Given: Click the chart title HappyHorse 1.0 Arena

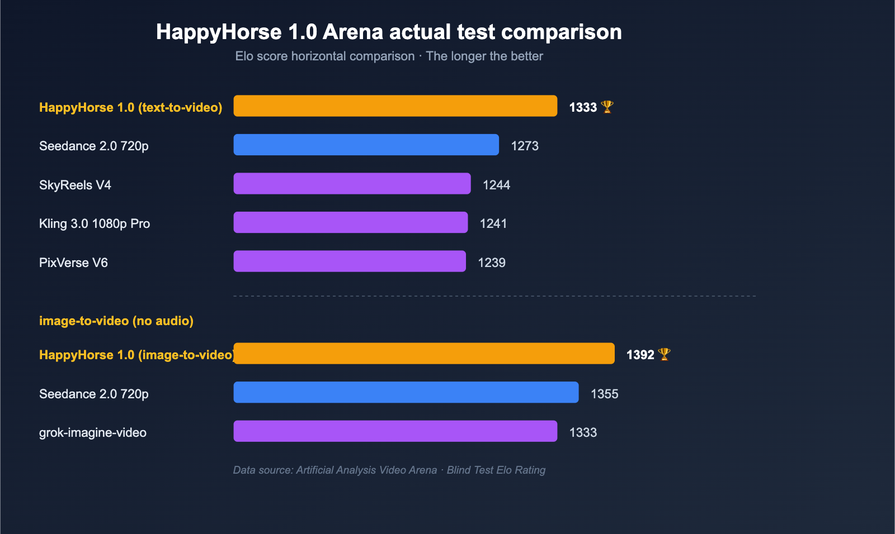Looking at the screenshot, I should coord(389,32).
